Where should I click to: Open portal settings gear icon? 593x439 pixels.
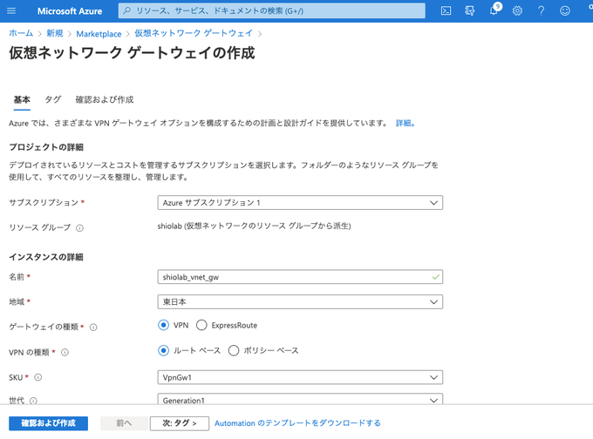click(x=517, y=11)
